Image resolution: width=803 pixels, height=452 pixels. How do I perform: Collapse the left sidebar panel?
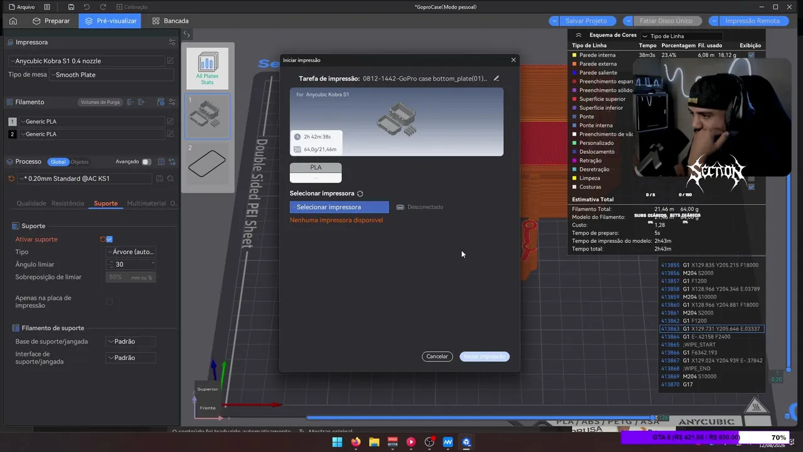click(187, 35)
